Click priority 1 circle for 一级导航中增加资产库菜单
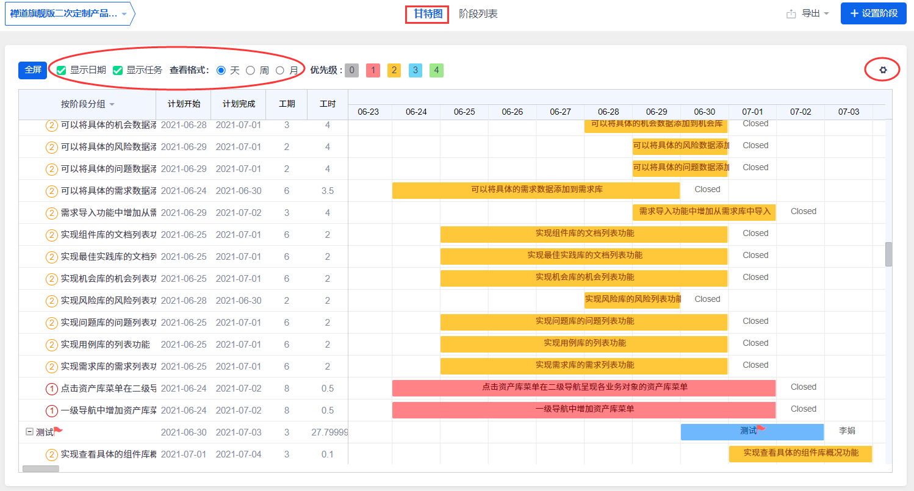Screen dimensions: 914x491 [52, 410]
